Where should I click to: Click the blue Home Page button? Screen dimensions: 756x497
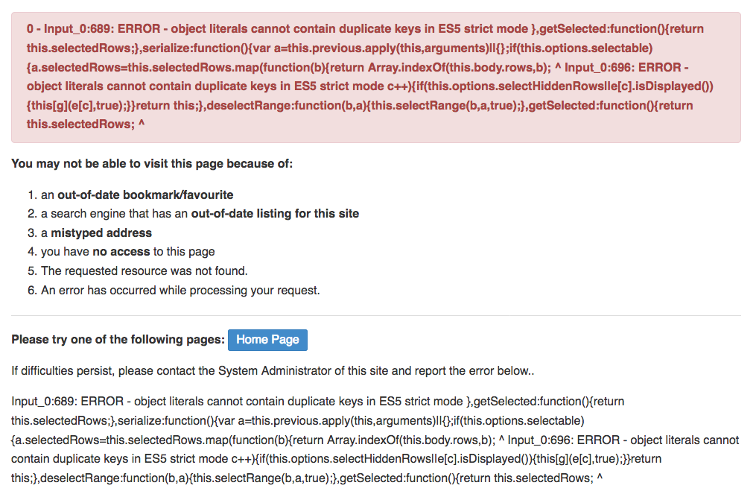267,340
